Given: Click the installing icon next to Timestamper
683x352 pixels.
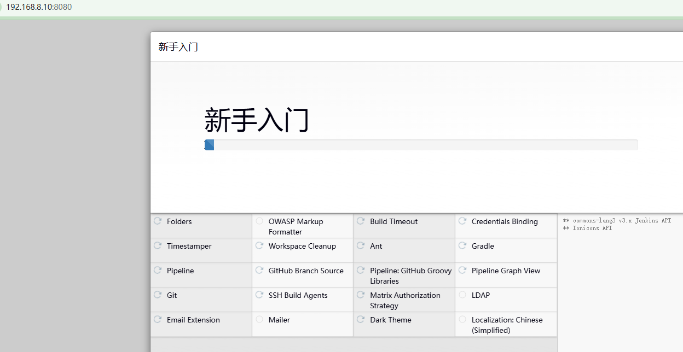Looking at the screenshot, I should coord(158,246).
